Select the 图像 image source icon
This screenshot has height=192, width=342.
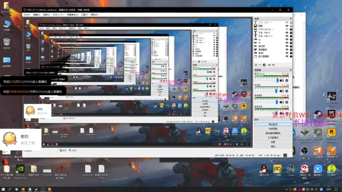pos(256,26)
